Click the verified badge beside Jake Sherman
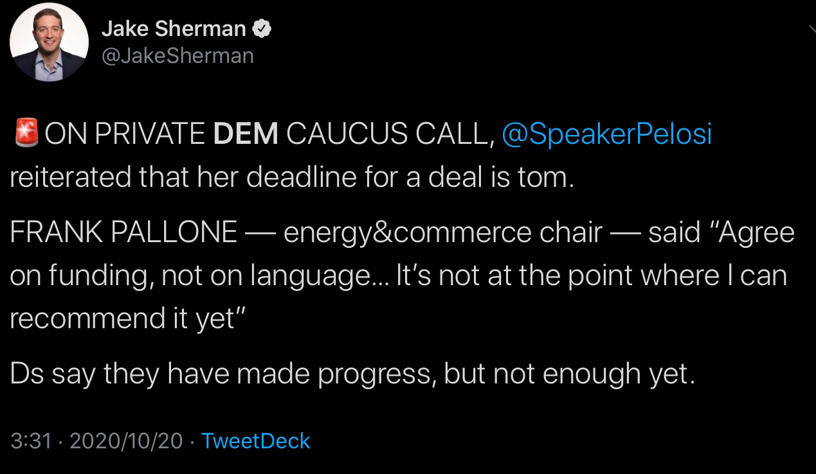 (263, 29)
